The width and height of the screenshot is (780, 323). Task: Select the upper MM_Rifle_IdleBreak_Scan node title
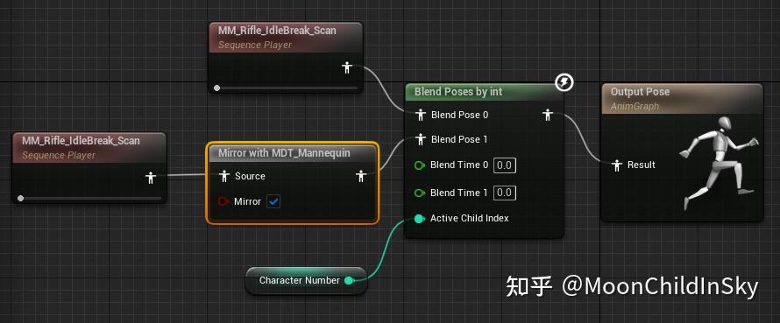coord(277,31)
